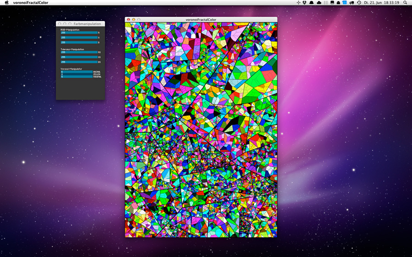
Task: Open the Dropbox menu bar icon
Action: (305, 3)
